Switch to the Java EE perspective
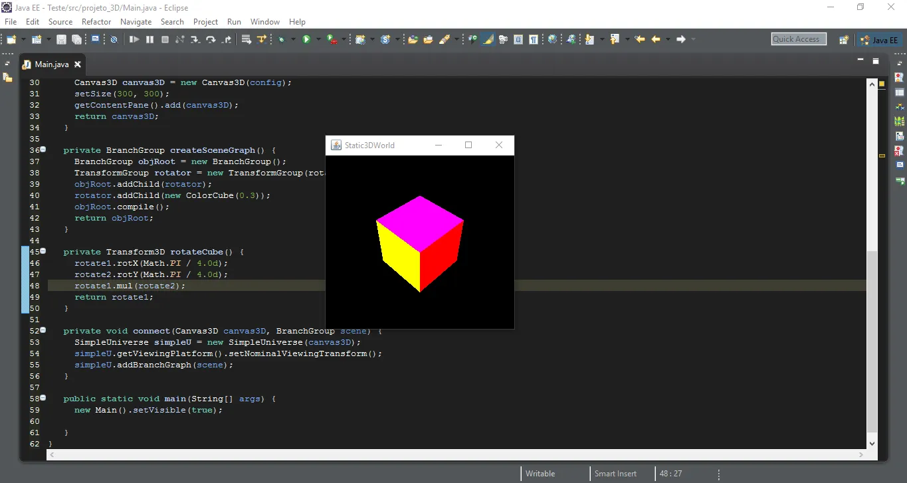The height and width of the screenshot is (483, 907). point(878,40)
